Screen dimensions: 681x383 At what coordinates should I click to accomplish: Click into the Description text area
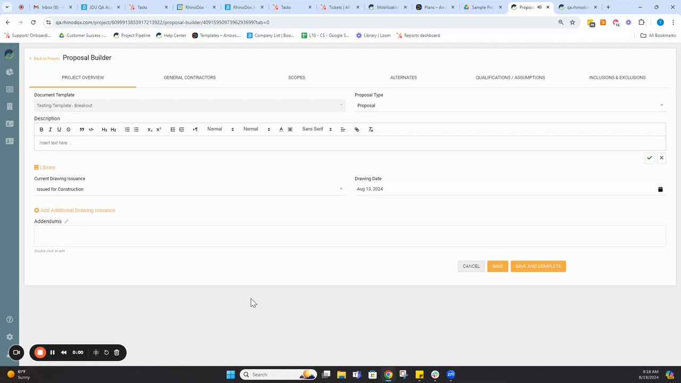350,143
